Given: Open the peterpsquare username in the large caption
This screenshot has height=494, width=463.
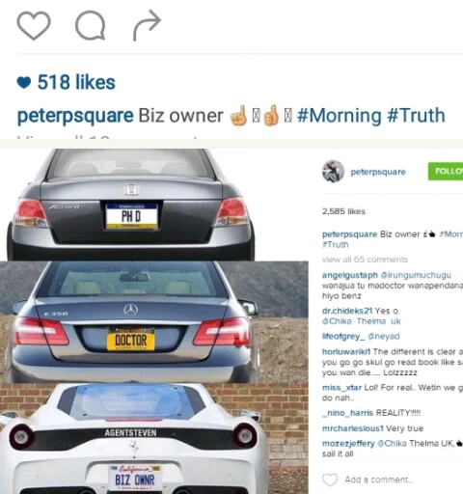Looking at the screenshot, I should pos(75,116).
